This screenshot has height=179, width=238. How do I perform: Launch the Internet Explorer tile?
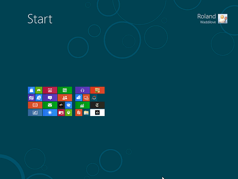point(39,98)
